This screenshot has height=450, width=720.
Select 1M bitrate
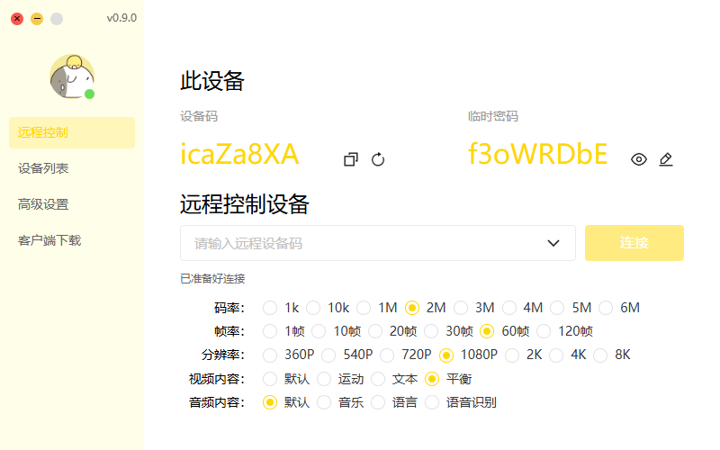click(x=364, y=308)
